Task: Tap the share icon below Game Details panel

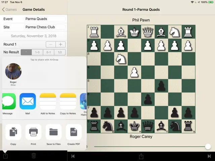Action: pos(5,156)
